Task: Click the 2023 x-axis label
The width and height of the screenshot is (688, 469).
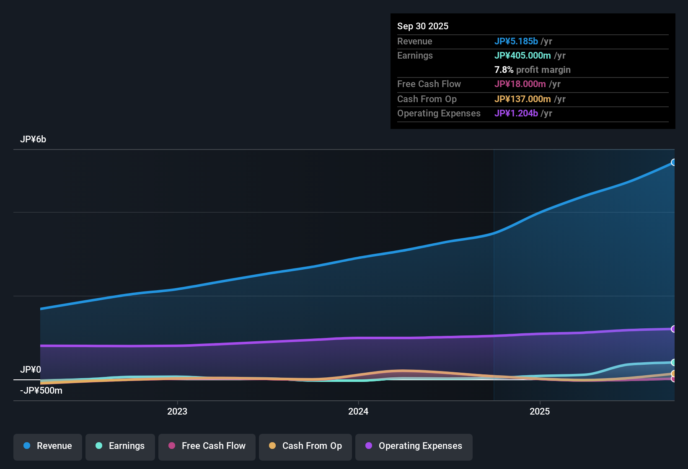Action: pos(177,412)
